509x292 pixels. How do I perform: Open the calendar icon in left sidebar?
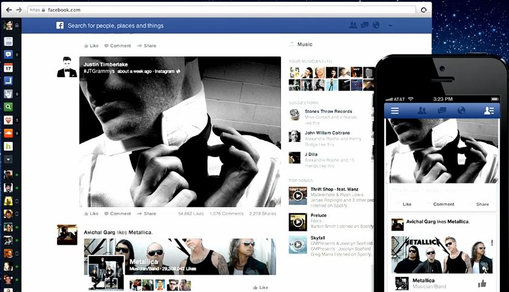(x=8, y=67)
